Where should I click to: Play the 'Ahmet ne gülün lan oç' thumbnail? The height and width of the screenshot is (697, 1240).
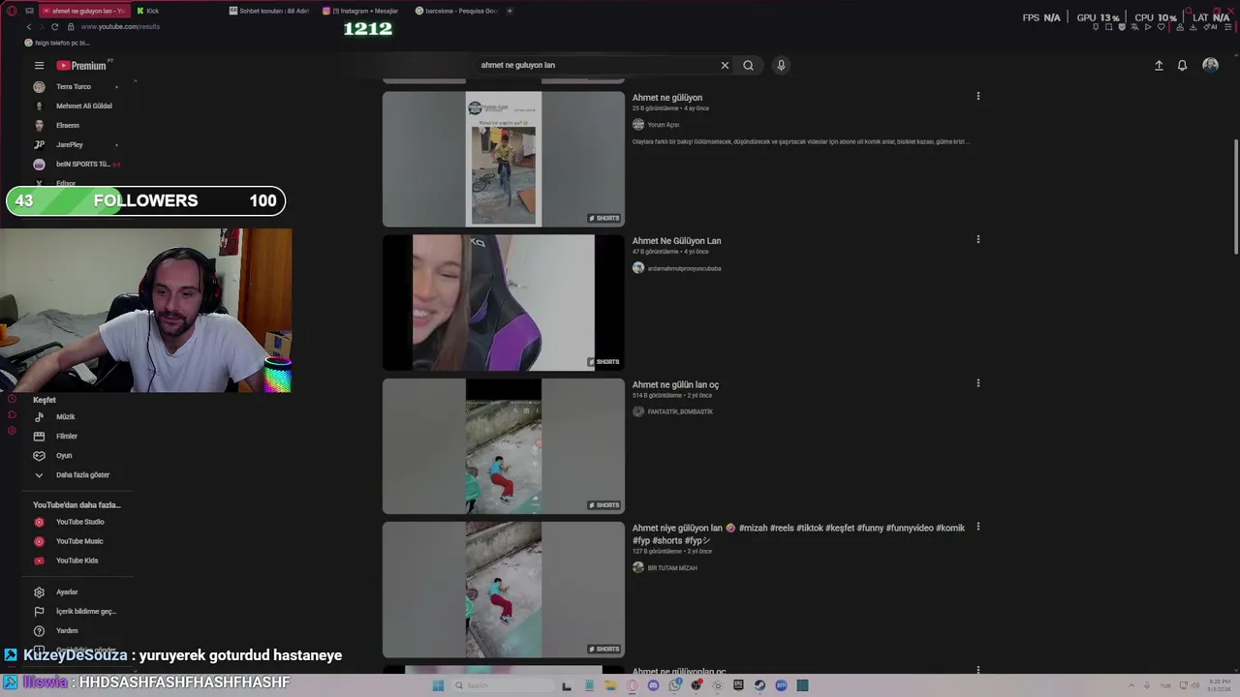pyautogui.click(x=503, y=446)
